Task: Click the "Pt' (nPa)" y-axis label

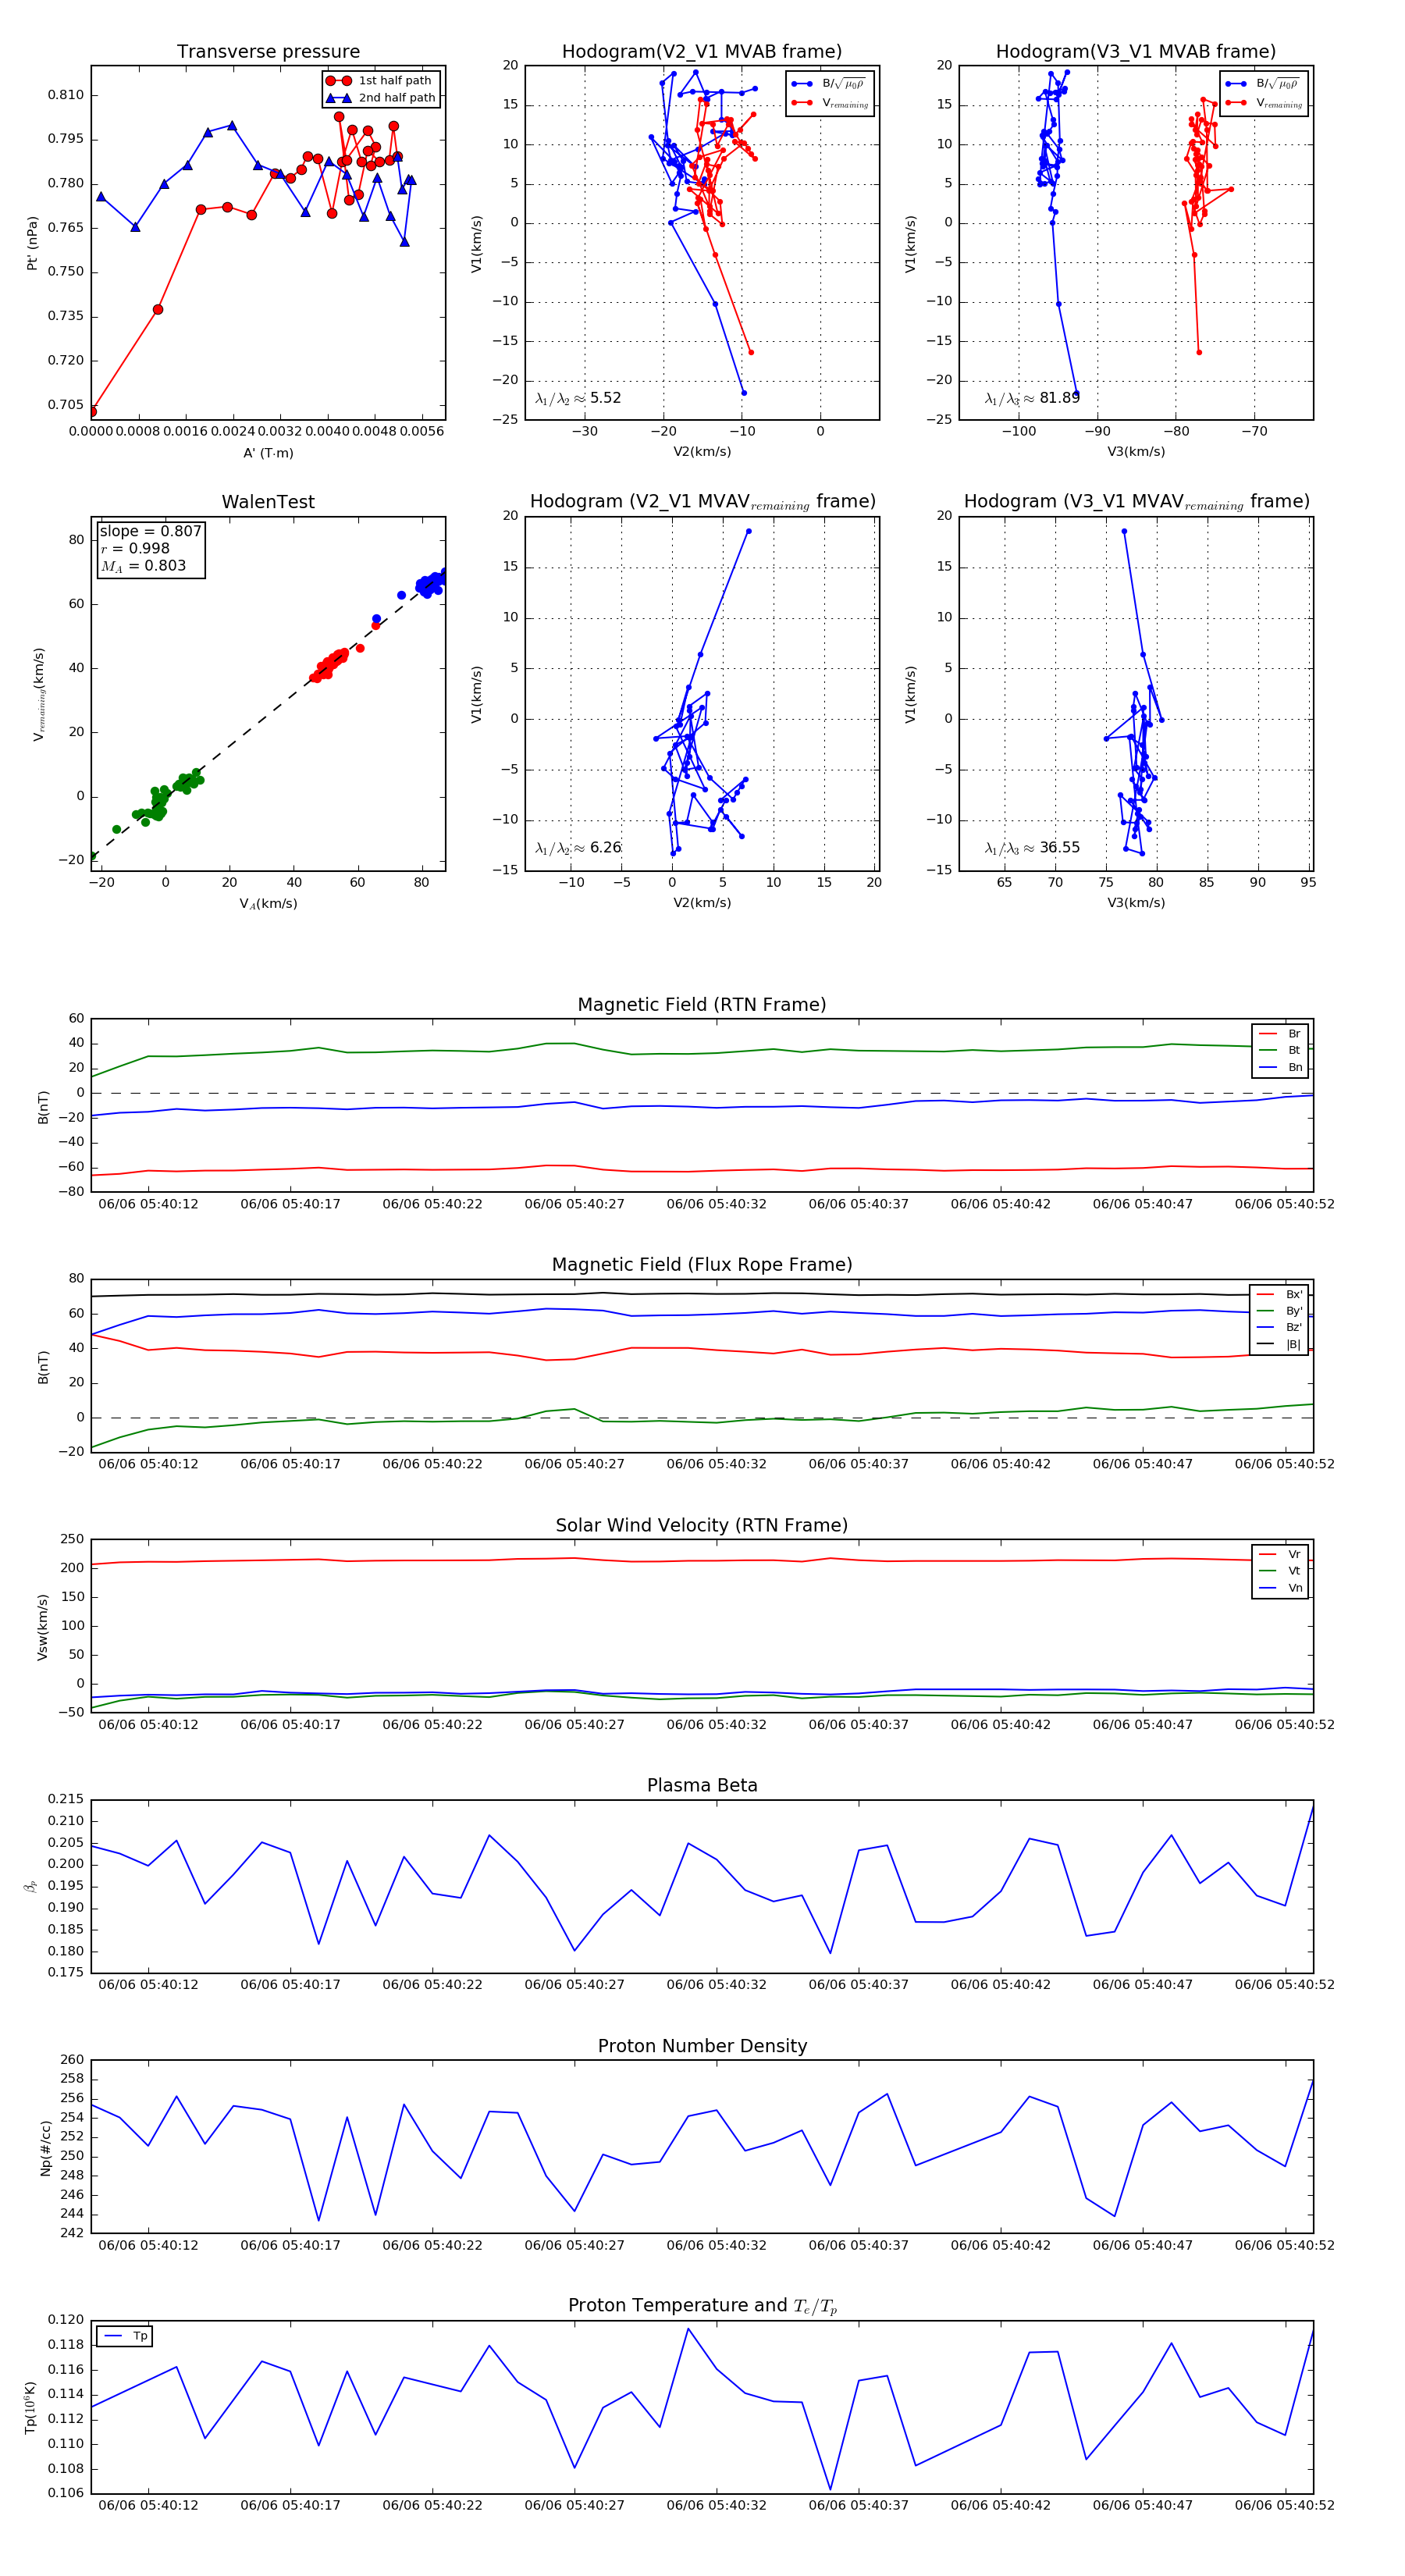Action: (x=32, y=243)
